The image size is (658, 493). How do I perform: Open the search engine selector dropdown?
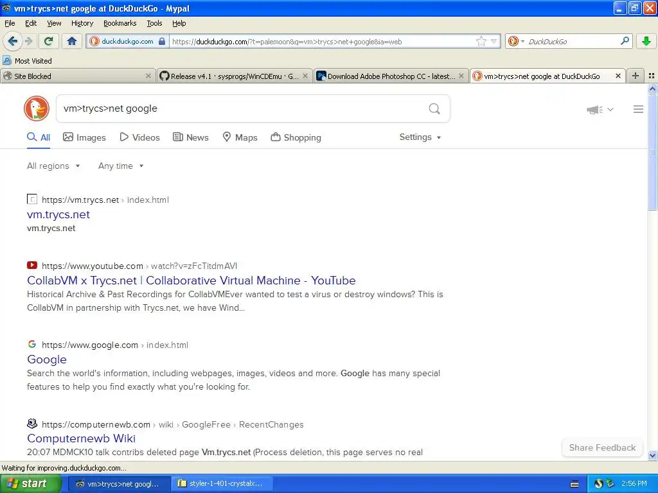(516, 41)
